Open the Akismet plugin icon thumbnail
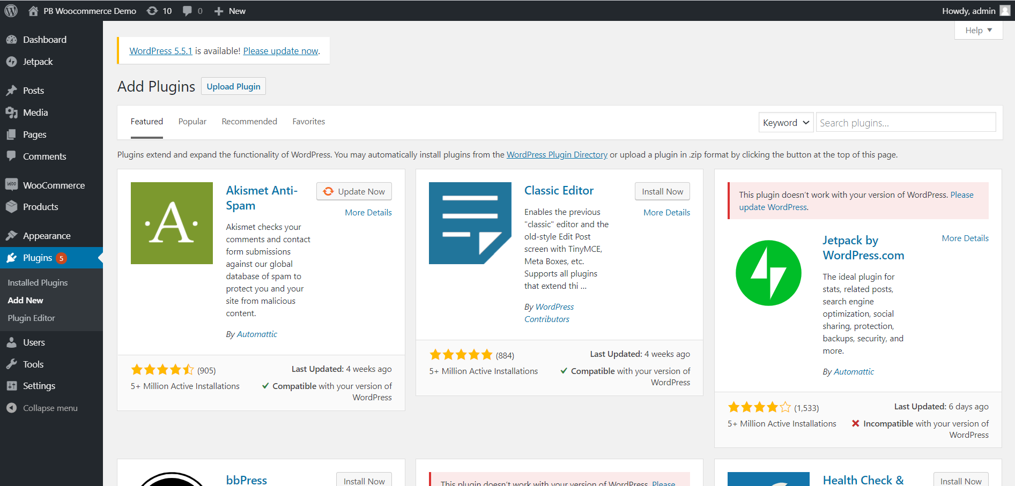Screen dimensions: 1015x486 click(x=172, y=223)
